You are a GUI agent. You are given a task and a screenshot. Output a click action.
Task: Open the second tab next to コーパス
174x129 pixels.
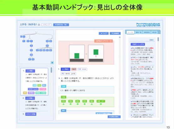[x=139, y=32]
